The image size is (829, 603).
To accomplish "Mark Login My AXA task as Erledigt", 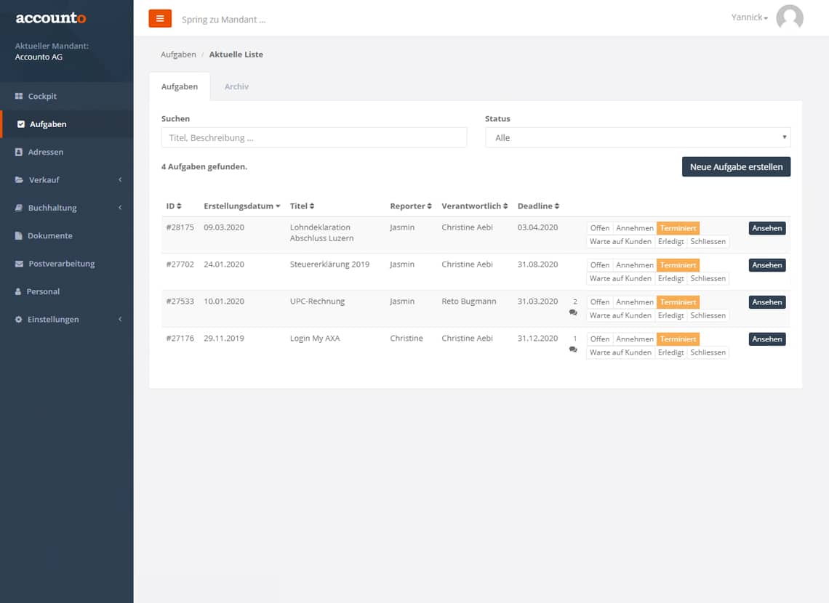I will point(670,352).
